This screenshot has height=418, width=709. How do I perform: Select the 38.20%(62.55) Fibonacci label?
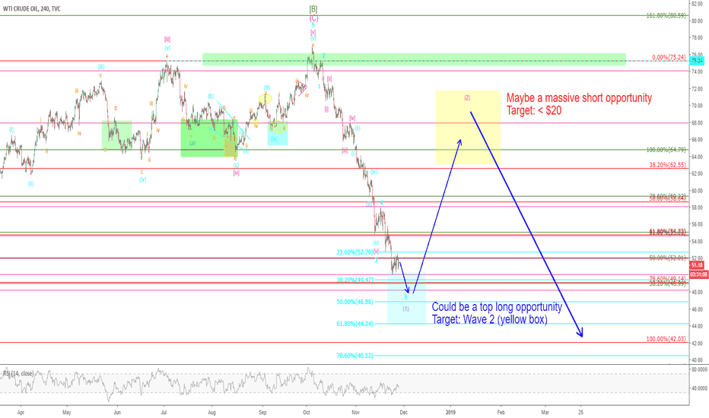667,165
